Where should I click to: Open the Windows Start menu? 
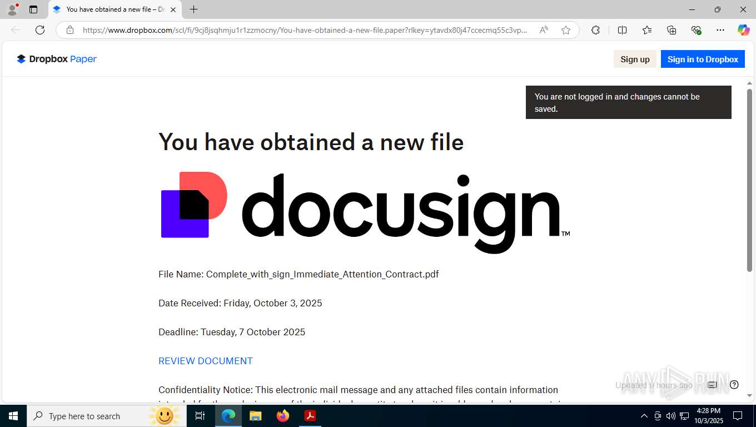point(13,416)
